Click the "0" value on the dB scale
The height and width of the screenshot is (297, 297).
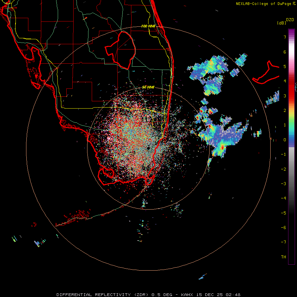click(285, 140)
